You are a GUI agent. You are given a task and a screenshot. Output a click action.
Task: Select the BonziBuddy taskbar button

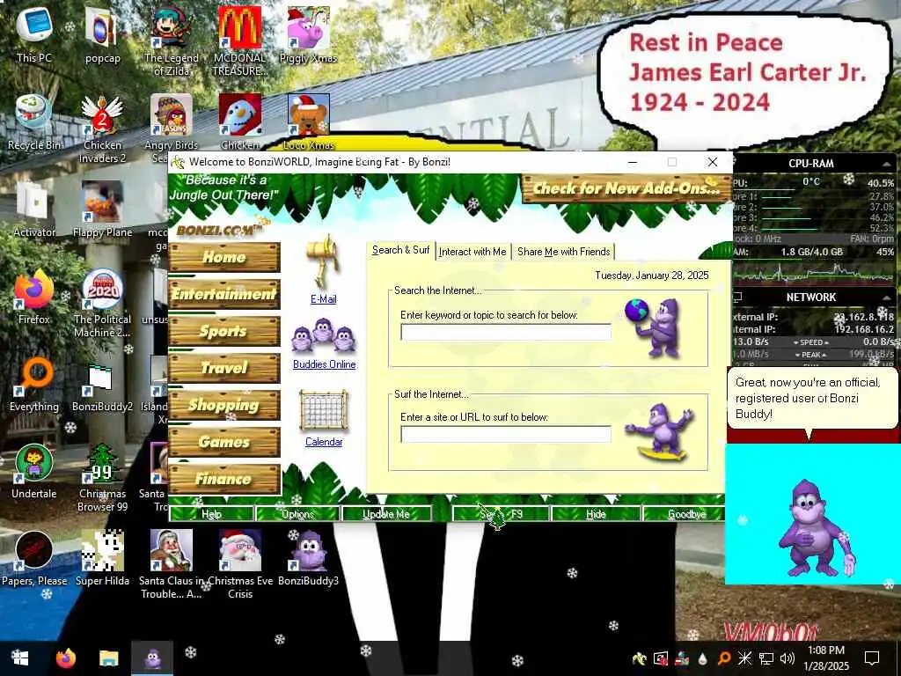click(152, 658)
